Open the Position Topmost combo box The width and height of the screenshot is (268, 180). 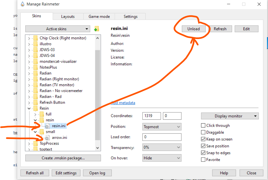pyautogui.click(x=162, y=127)
